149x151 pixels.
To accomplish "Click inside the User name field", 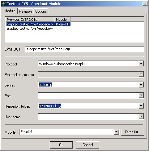I will (x=88, y=116).
